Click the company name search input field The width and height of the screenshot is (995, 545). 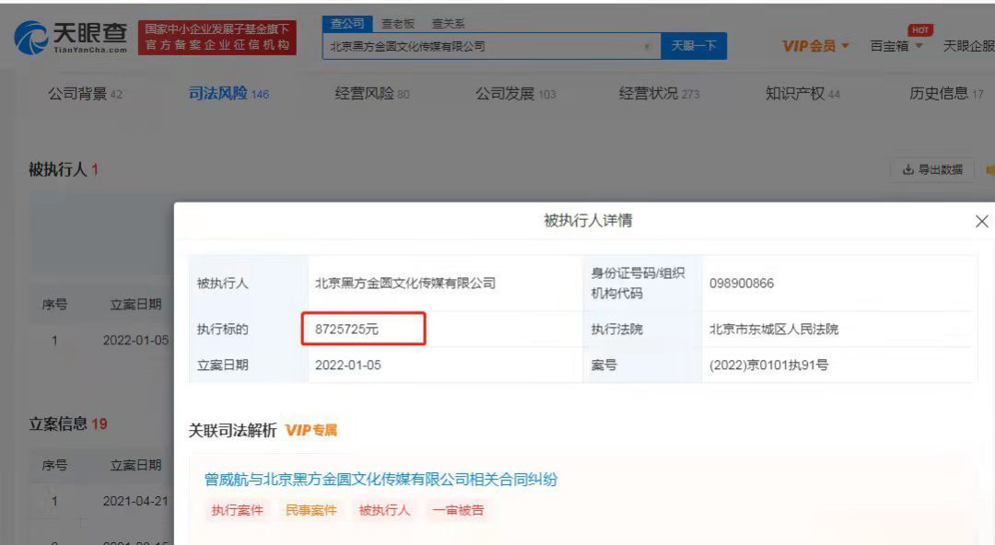pyautogui.click(x=486, y=46)
